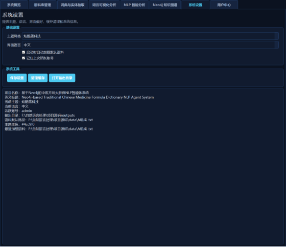Click the 打开输出目录 button
Screen dimensions: 286x247
[62, 78]
